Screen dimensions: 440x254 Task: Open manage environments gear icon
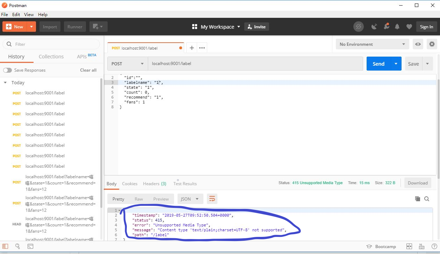pyautogui.click(x=432, y=44)
